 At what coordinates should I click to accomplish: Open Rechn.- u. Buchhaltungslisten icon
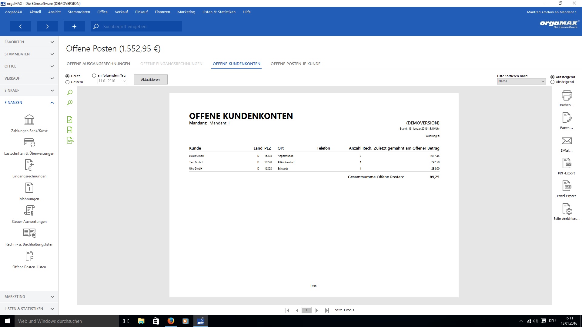click(29, 233)
